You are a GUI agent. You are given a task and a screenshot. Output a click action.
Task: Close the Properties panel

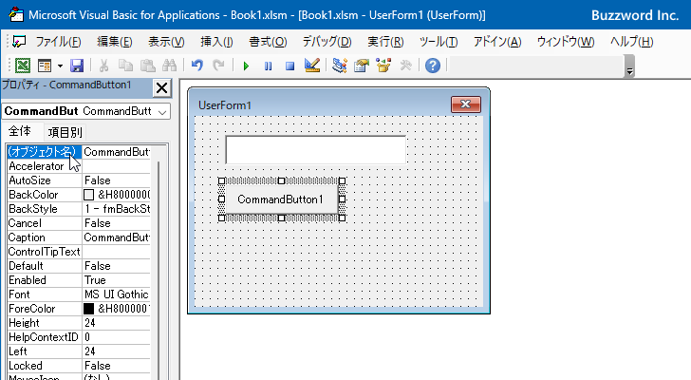coord(161,87)
